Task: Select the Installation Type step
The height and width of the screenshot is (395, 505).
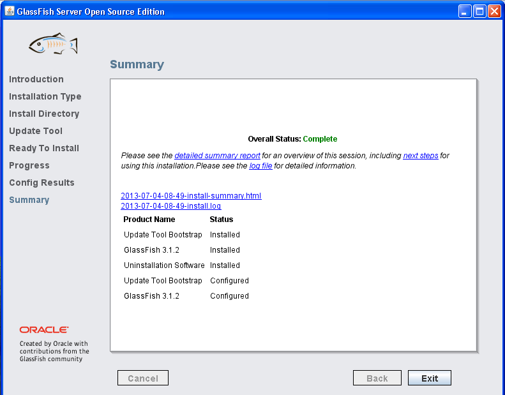Action: 45,96
